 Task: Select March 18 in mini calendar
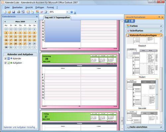point(16,40)
